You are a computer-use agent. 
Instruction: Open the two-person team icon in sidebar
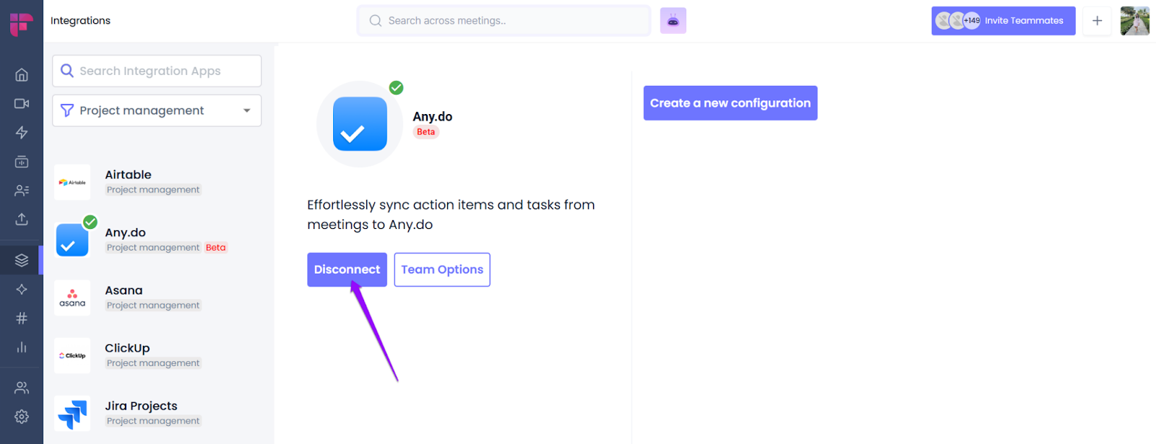(22, 388)
